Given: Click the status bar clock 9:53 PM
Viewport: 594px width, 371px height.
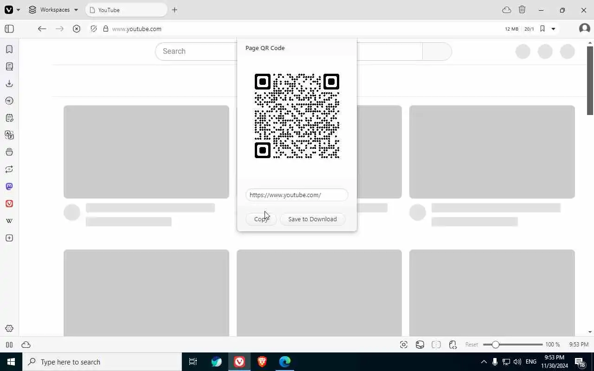Looking at the screenshot, I should (x=579, y=345).
